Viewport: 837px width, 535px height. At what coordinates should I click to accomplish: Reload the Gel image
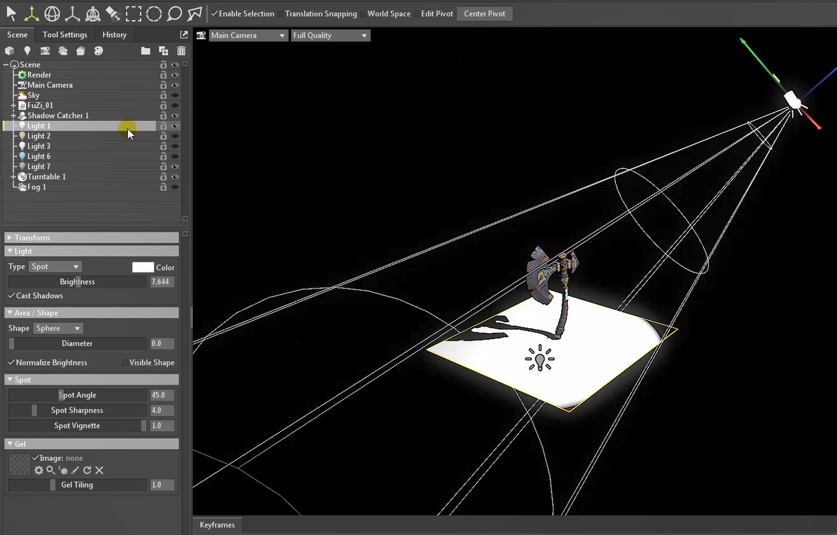pos(87,470)
